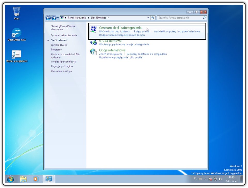Click the Control Panel taskbar button

point(49,179)
